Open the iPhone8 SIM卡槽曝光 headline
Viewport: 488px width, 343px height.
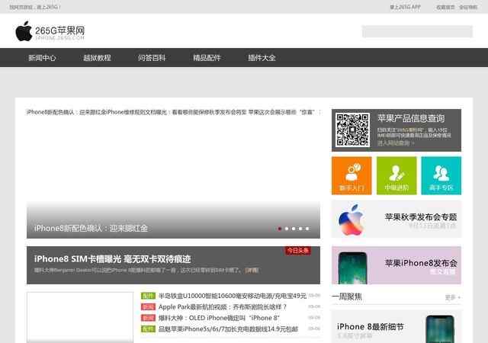click(x=112, y=258)
